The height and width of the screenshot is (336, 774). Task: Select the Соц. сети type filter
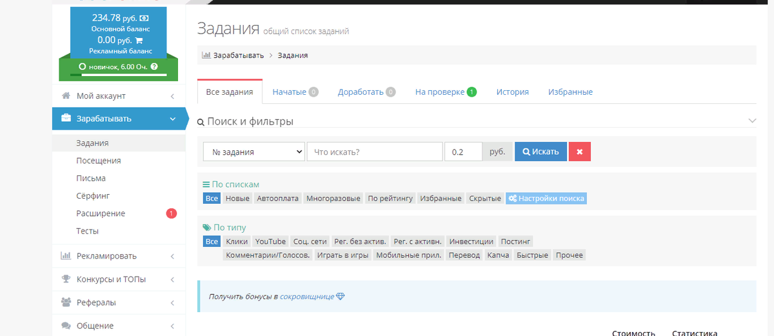coord(310,242)
